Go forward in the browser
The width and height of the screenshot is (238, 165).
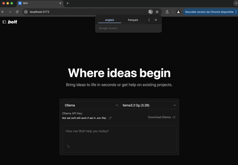(10, 12)
